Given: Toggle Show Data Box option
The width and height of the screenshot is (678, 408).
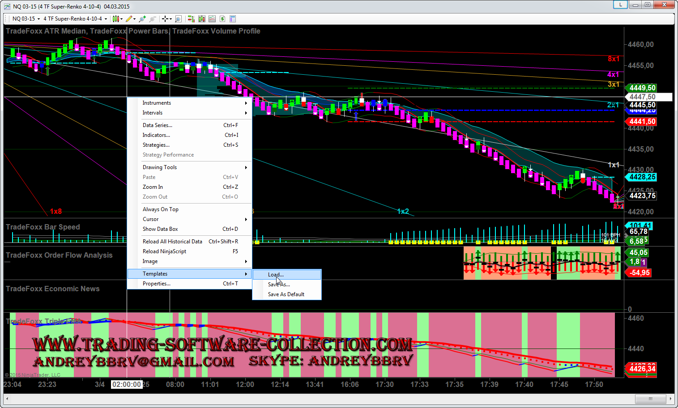Looking at the screenshot, I should pos(160,229).
